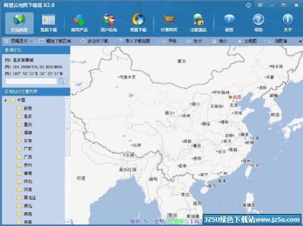303x226 pixels.
Task: Click the tree scrollbar up arrow
Action: coord(67,99)
